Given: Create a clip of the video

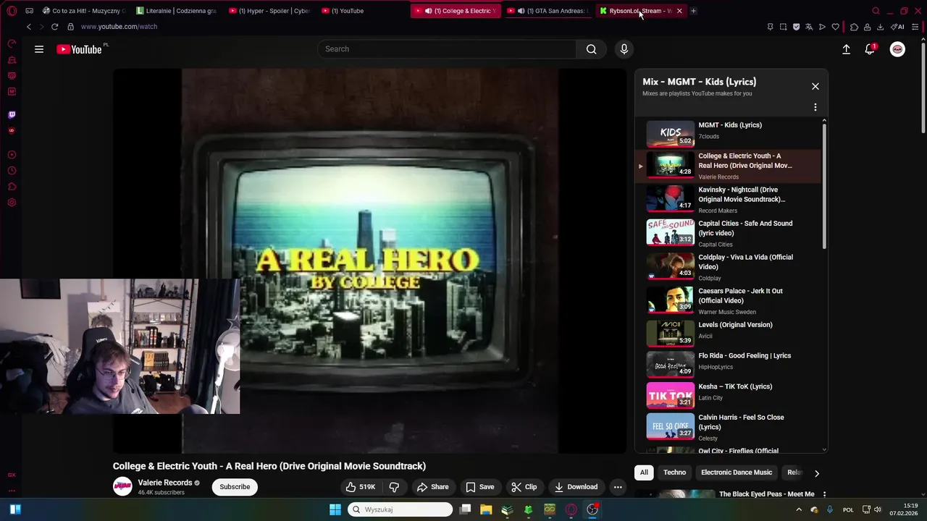Looking at the screenshot, I should [x=524, y=487].
